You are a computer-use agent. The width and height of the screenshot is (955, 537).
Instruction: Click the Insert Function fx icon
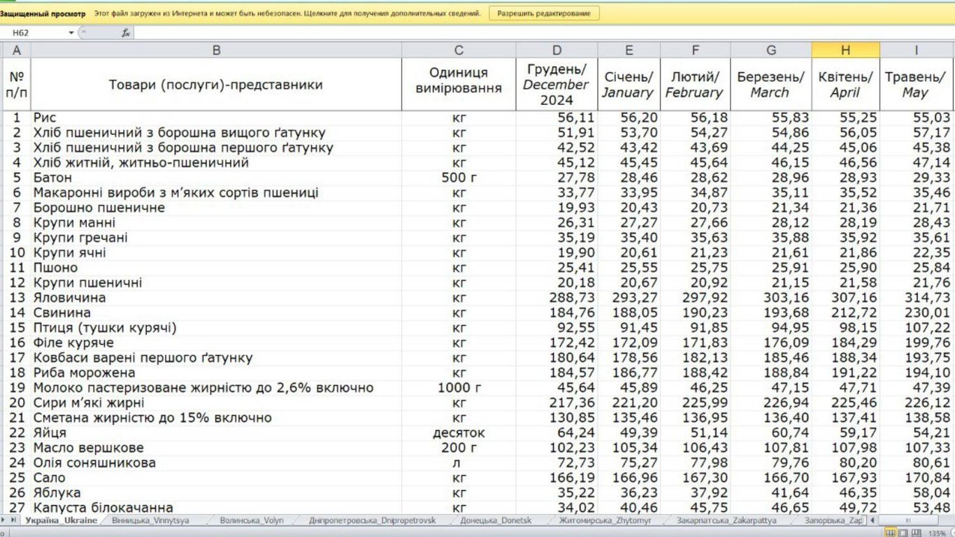click(x=126, y=31)
